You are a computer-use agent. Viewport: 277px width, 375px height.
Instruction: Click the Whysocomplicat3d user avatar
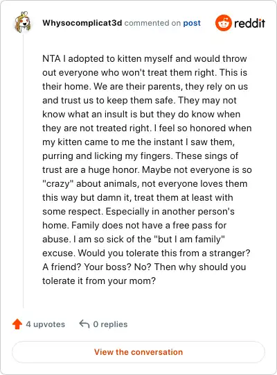coord(23,22)
